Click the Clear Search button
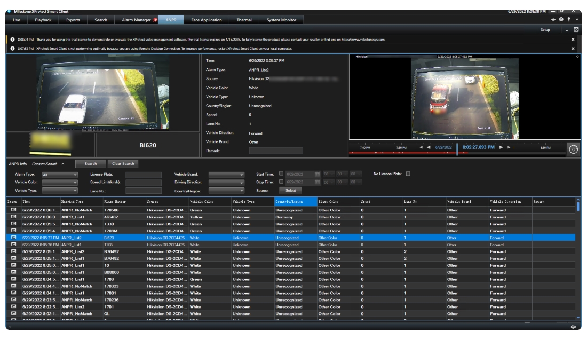This screenshot has width=587, height=339. [x=123, y=164]
